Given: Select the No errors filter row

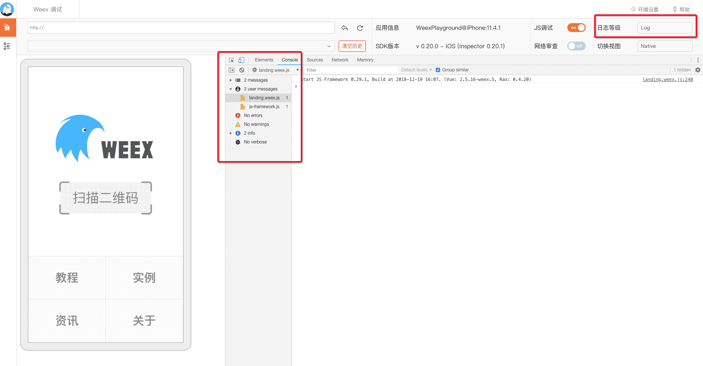Looking at the screenshot, I should click(258, 116).
